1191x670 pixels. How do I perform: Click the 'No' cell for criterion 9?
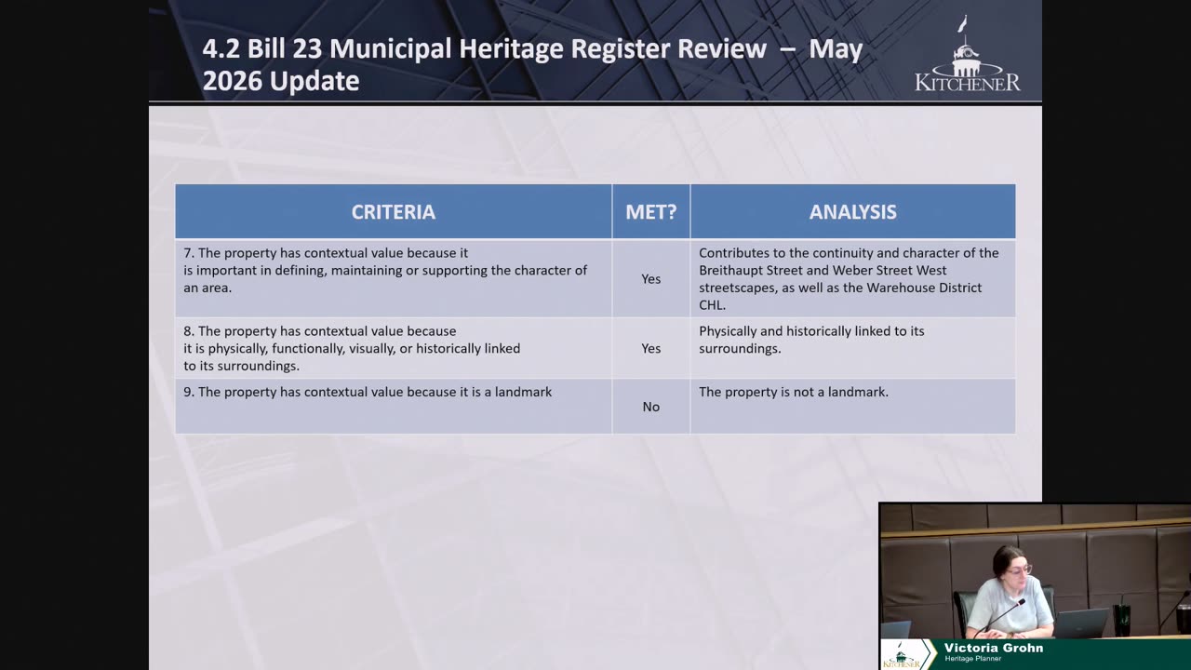pos(651,407)
